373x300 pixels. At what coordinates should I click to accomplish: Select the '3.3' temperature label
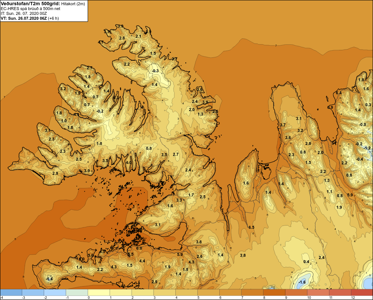tap(179, 200)
